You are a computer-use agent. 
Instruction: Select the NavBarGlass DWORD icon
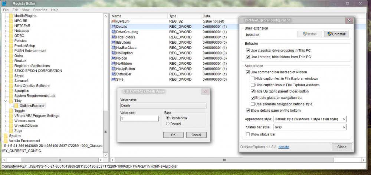(x=113, y=48)
